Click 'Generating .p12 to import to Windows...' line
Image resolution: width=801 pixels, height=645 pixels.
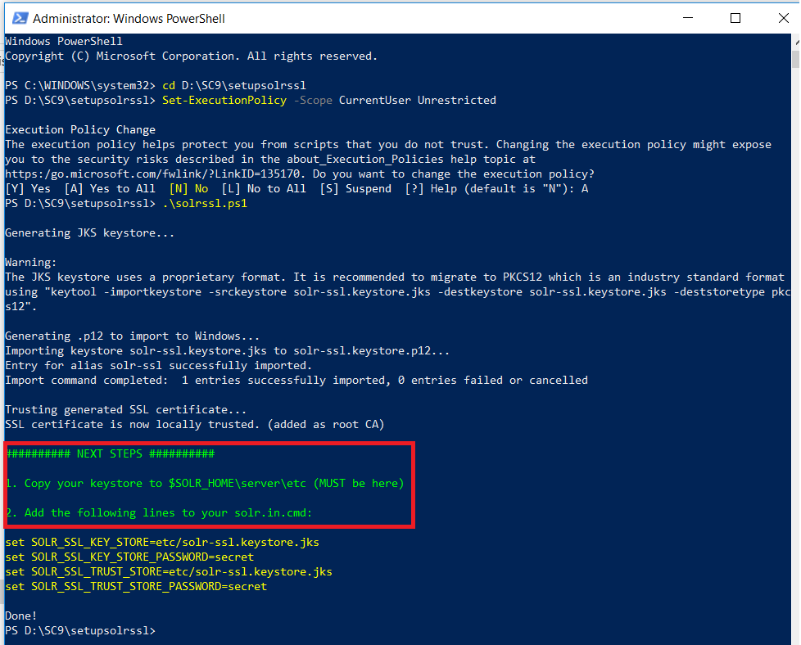point(133,336)
